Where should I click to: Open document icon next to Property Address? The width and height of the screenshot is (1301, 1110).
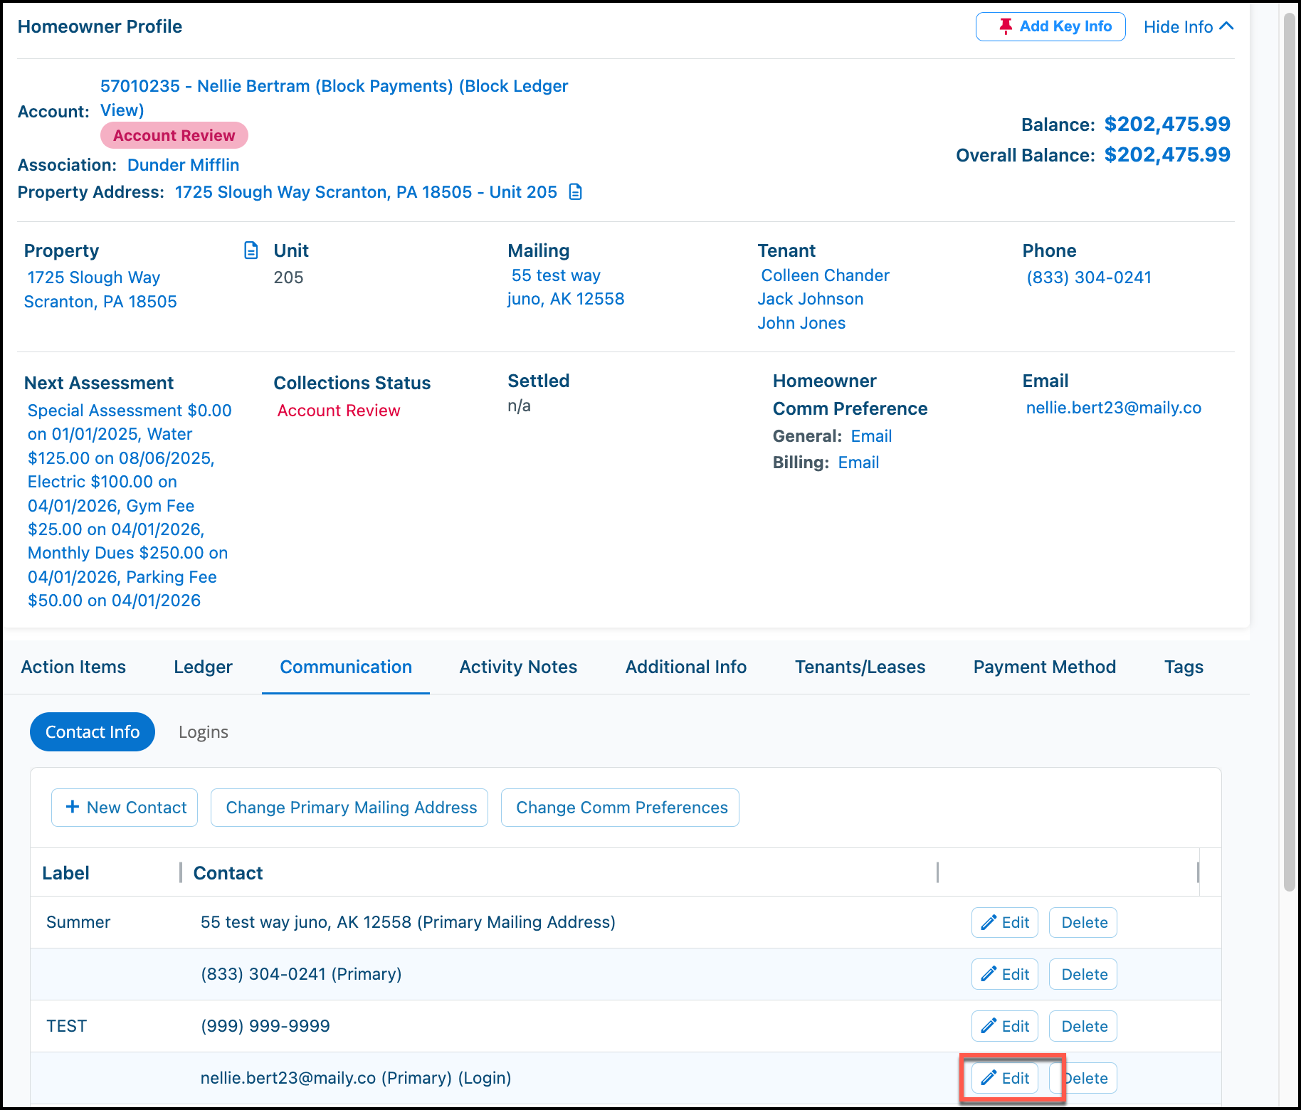click(x=576, y=192)
